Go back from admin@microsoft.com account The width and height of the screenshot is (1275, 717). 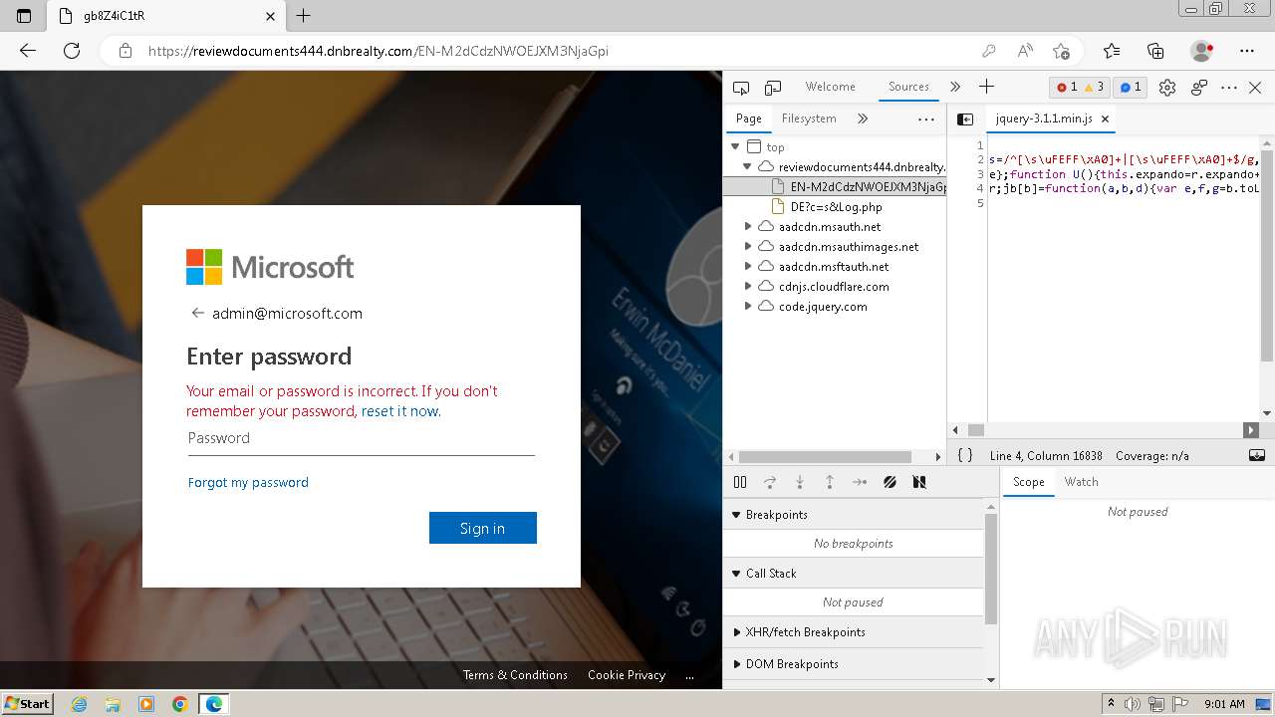point(197,313)
